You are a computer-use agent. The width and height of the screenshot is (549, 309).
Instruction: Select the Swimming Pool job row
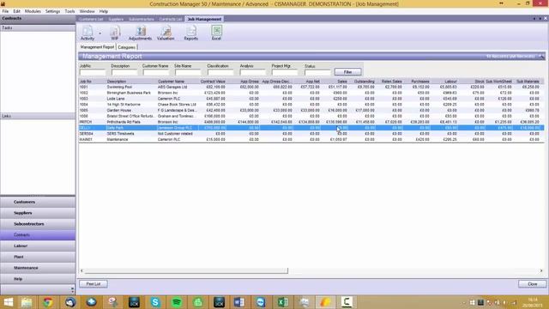click(x=311, y=87)
